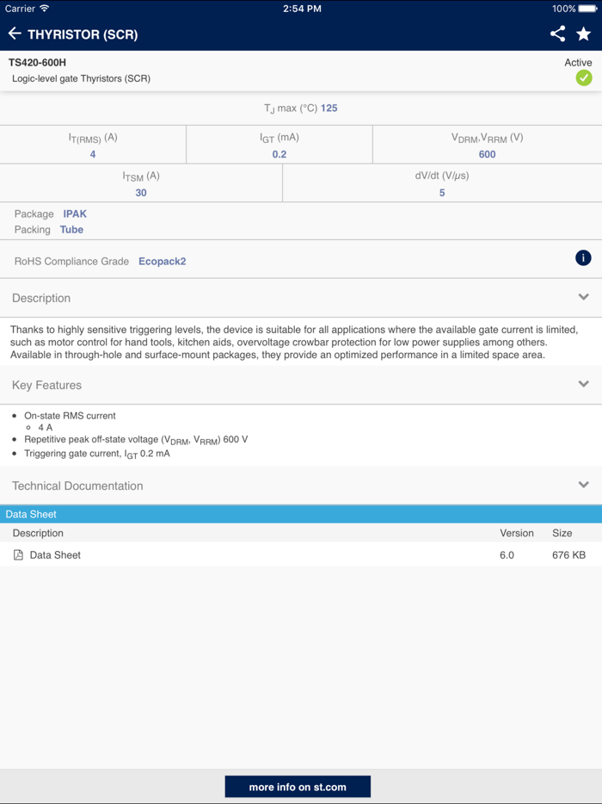Tap the Wi-Fi status icon
The image size is (602, 804).
tap(45, 9)
